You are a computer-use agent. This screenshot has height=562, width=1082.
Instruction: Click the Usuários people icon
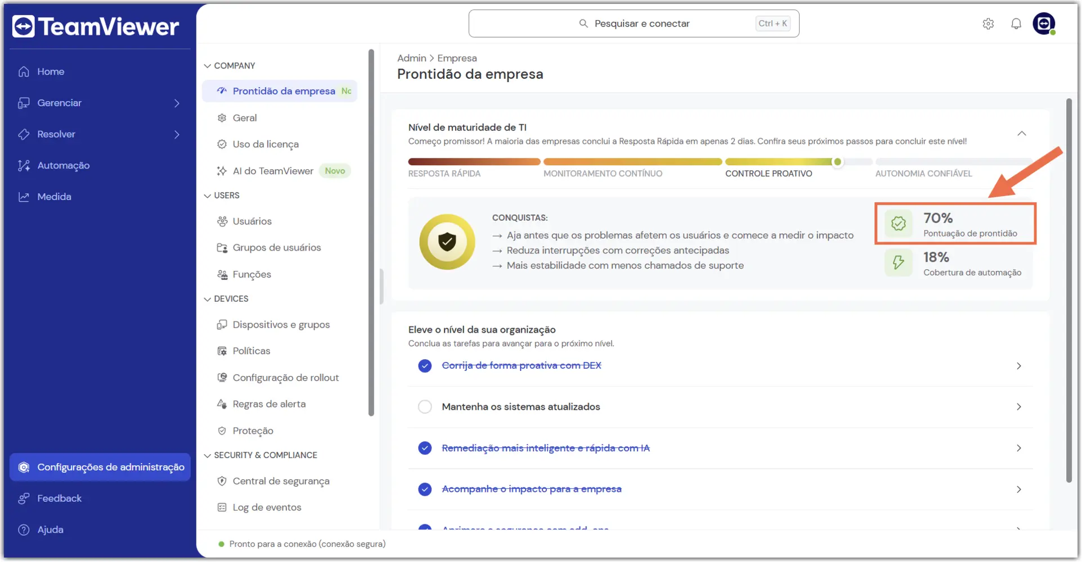click(x=222, y=221)
